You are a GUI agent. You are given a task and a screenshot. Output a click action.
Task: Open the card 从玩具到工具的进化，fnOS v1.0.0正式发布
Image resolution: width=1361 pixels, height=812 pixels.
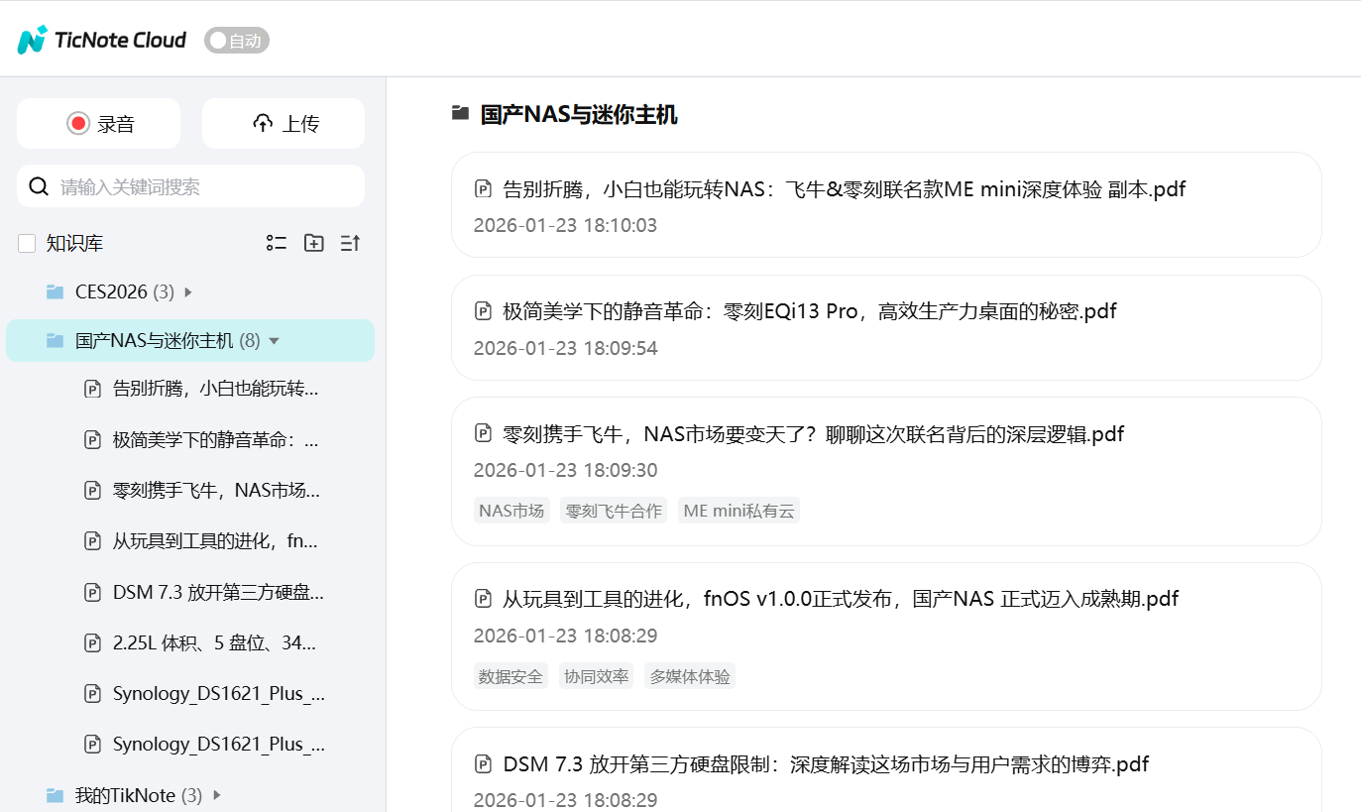[886, 637]
